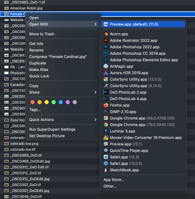Choose Other… to pick another app
This screenshot has width=195, height=199.
pyautogui.click(x=110, y=186)
